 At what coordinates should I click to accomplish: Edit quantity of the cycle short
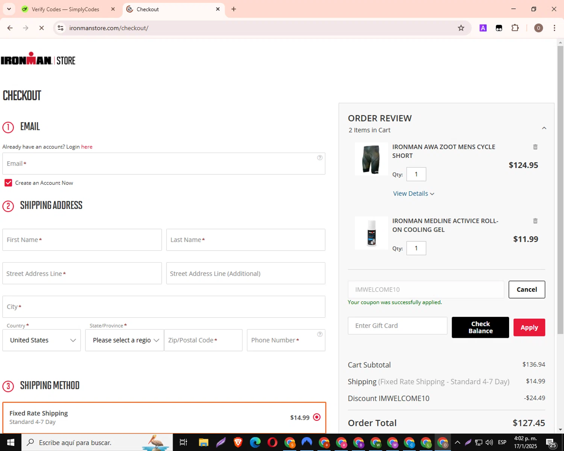(416, 174)
